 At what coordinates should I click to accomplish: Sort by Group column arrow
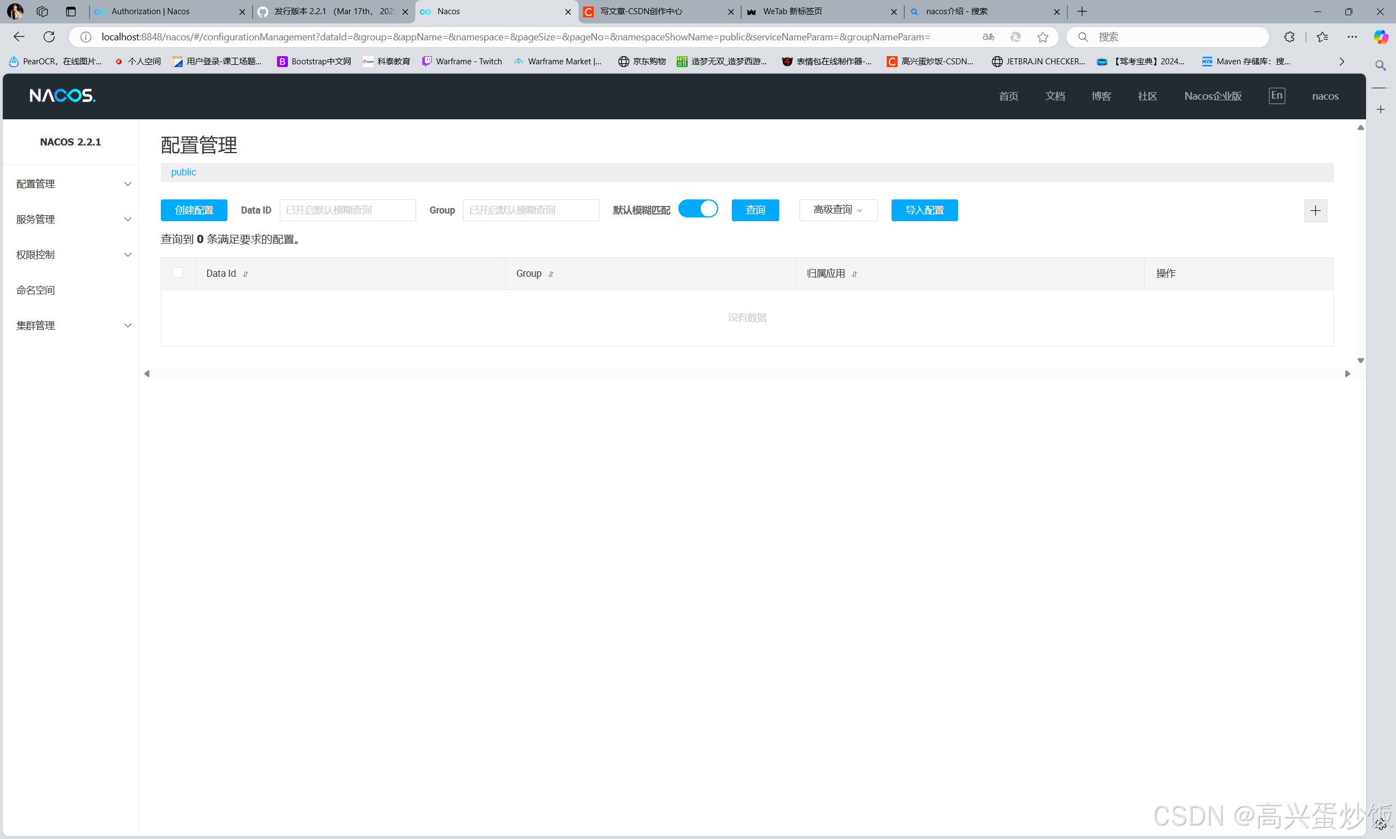tap(551, 274)
